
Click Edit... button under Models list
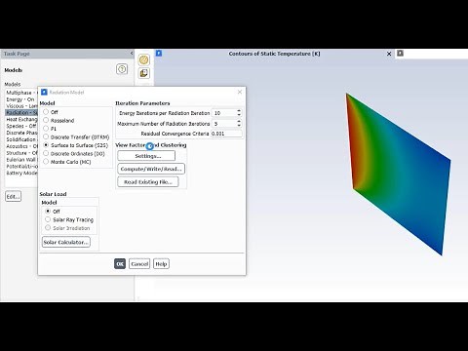14,197
